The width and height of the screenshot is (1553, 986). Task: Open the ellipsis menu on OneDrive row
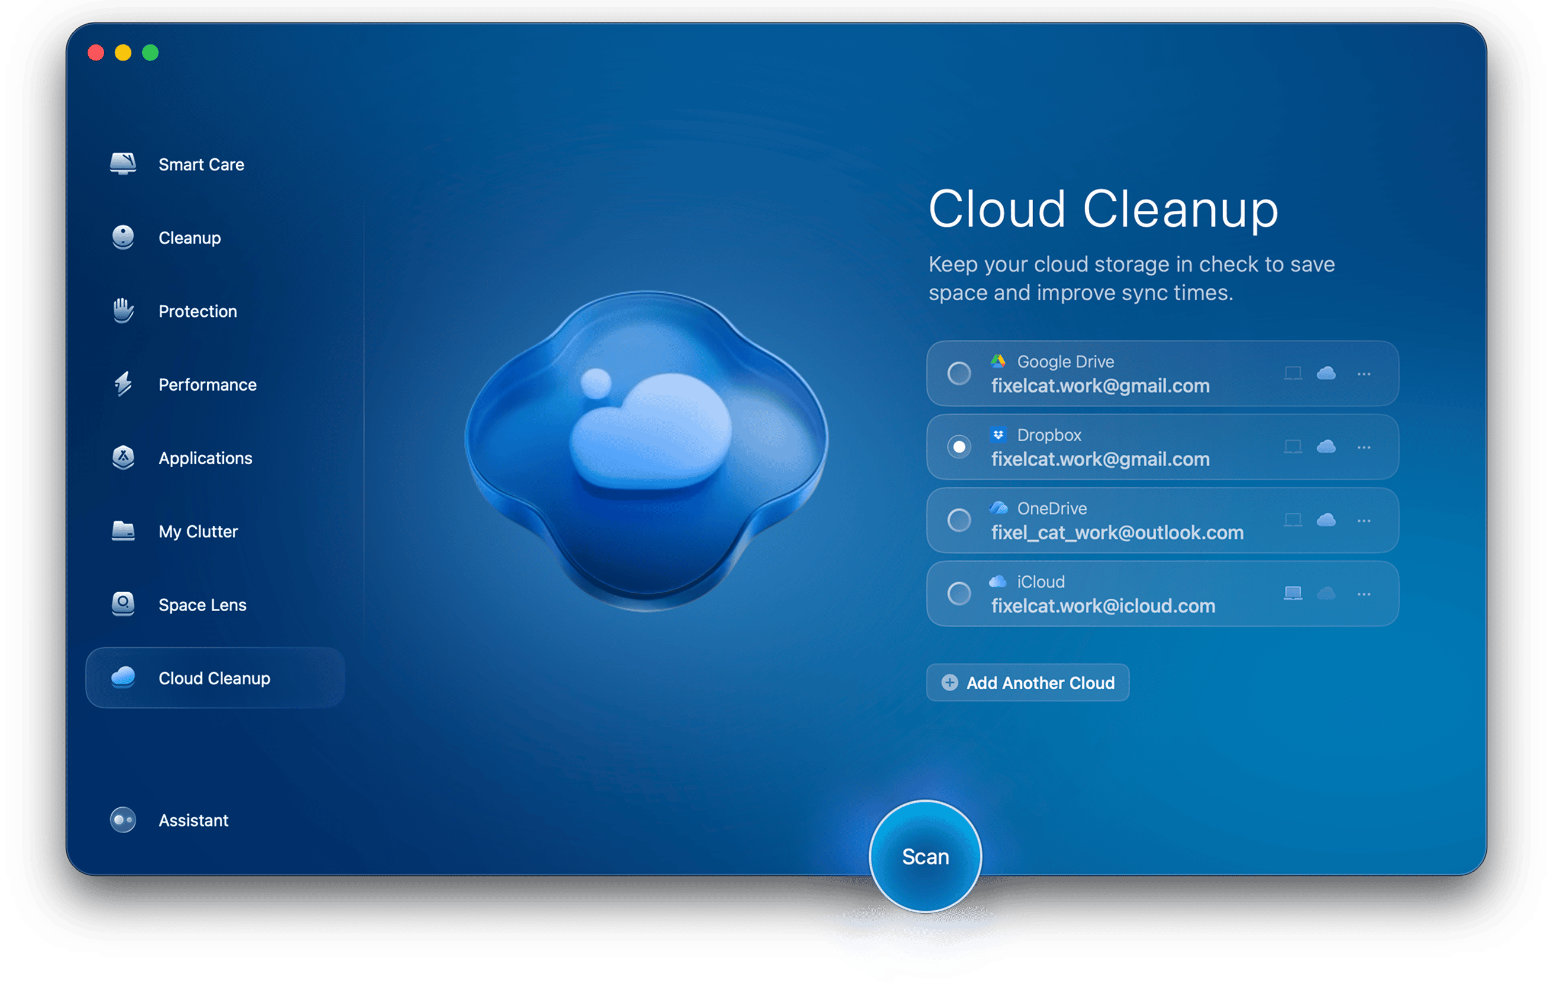pos(1364,520)
